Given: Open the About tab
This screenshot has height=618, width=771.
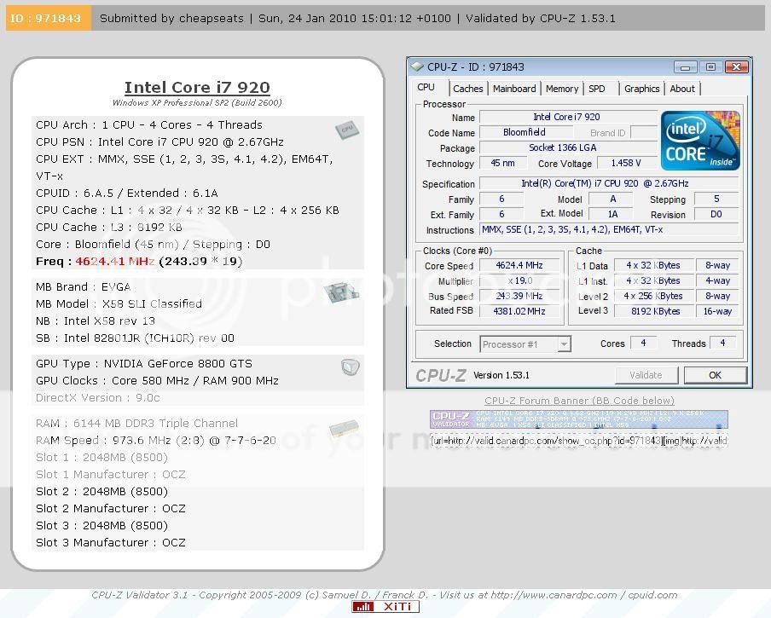Looking at the screenshot, I should point(682,89).
